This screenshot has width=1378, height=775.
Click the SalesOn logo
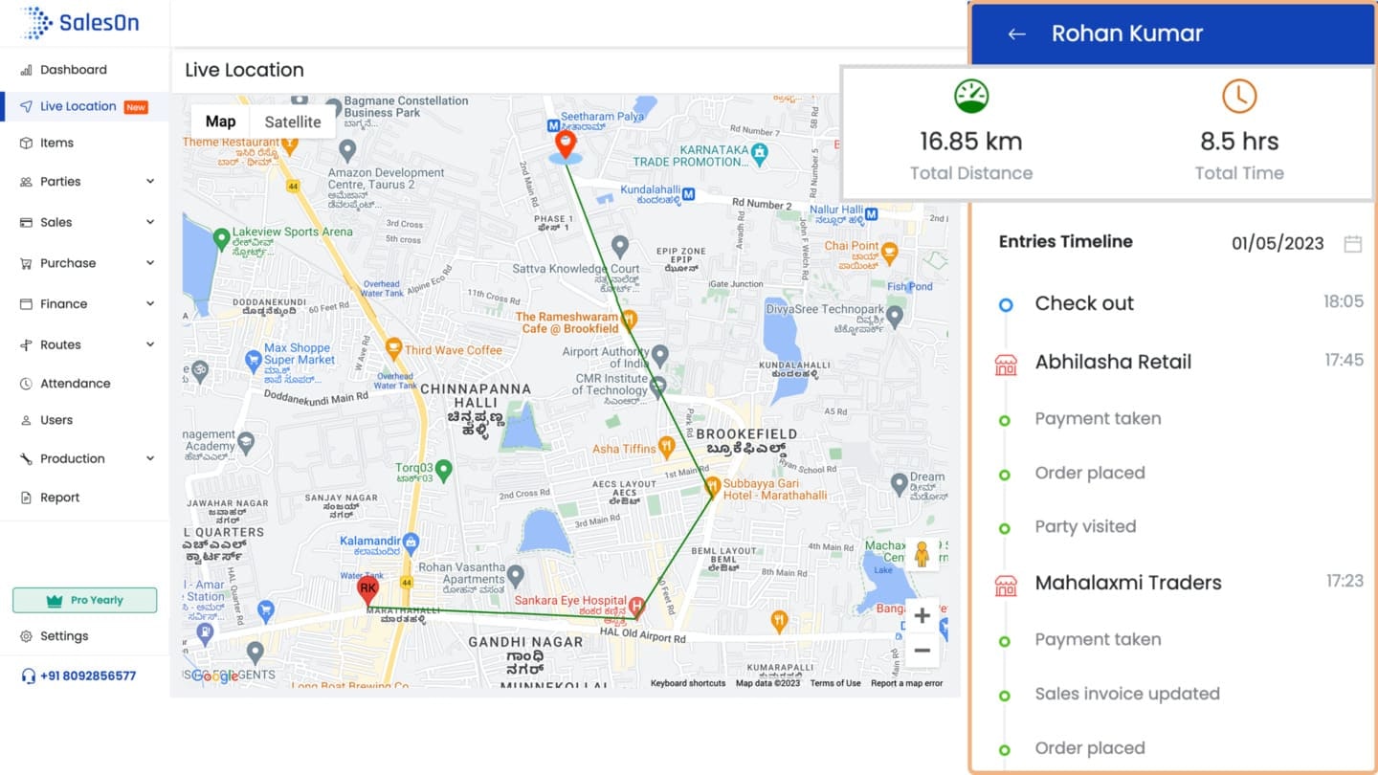click(x=80, y=23)
